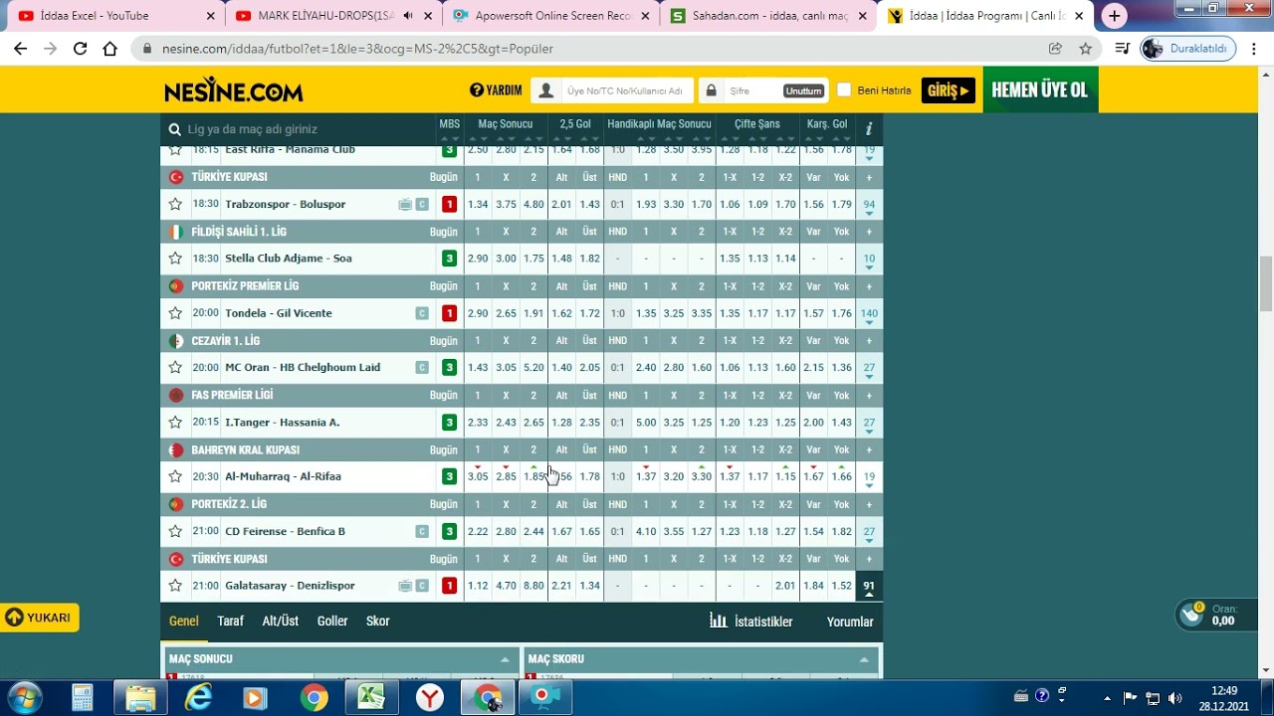Image resolution: width=1274 pixels, height=716 pixels.
Task: Star the Galatasaray - Denizlispor match
Action: [175, 586]
